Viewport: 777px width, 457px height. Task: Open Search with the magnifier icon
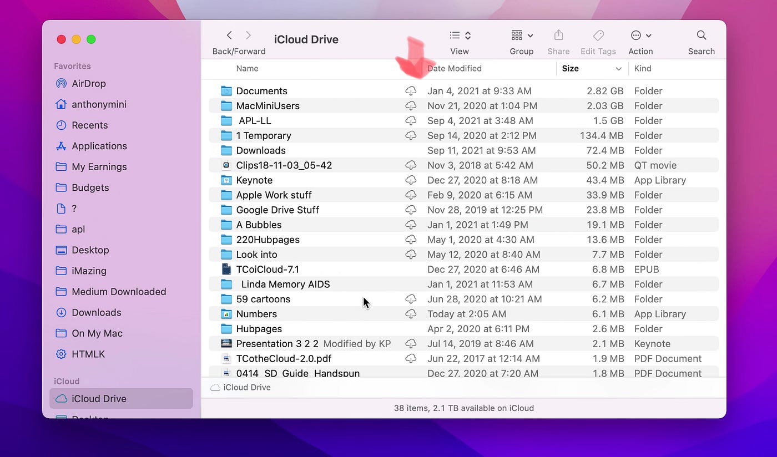[702, 35]
